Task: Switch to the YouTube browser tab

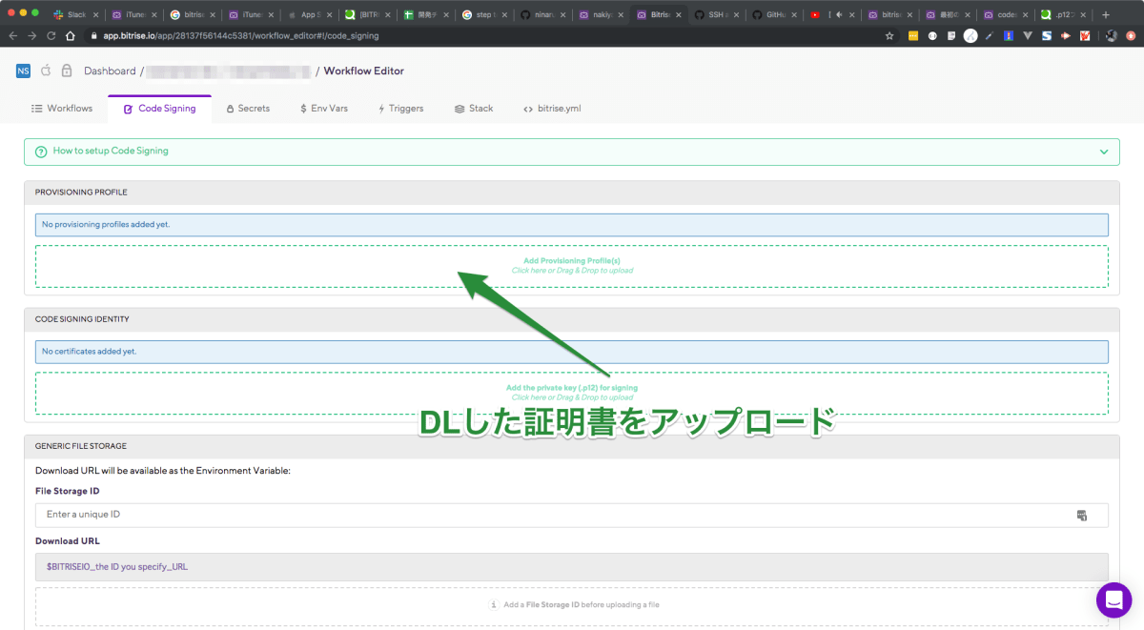Action: [x=830, y=15]
